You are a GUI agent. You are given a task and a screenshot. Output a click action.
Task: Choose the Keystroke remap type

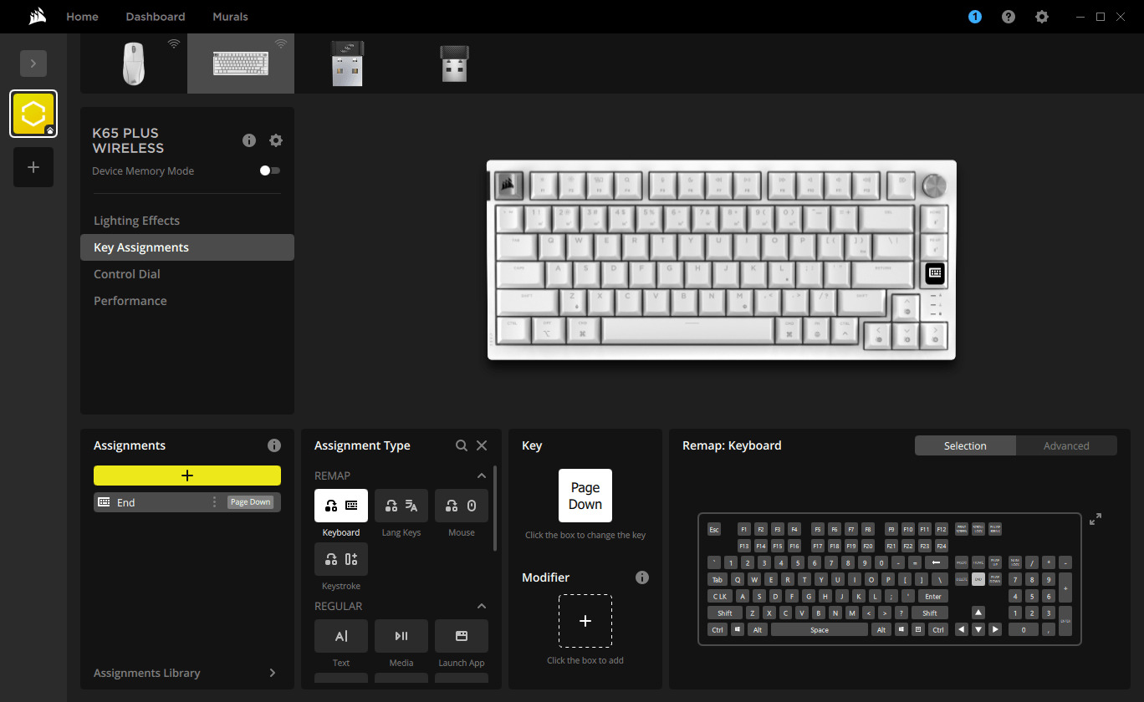341,559
